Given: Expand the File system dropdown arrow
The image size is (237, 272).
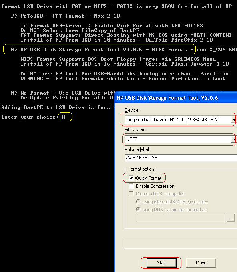Looking at the screenshot, I should [x=234, y=139].
